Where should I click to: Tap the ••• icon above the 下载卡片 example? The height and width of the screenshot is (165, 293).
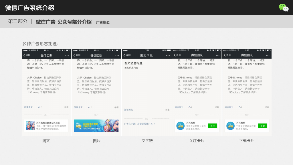(x=268, y=55)
